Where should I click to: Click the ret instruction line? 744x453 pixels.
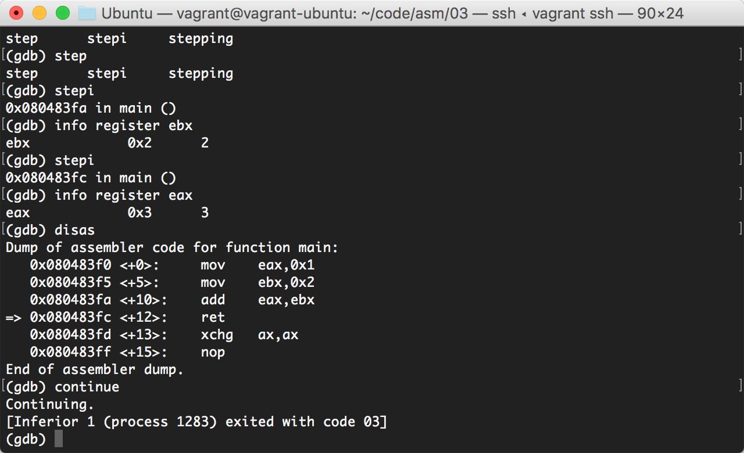tap(115, 317)
